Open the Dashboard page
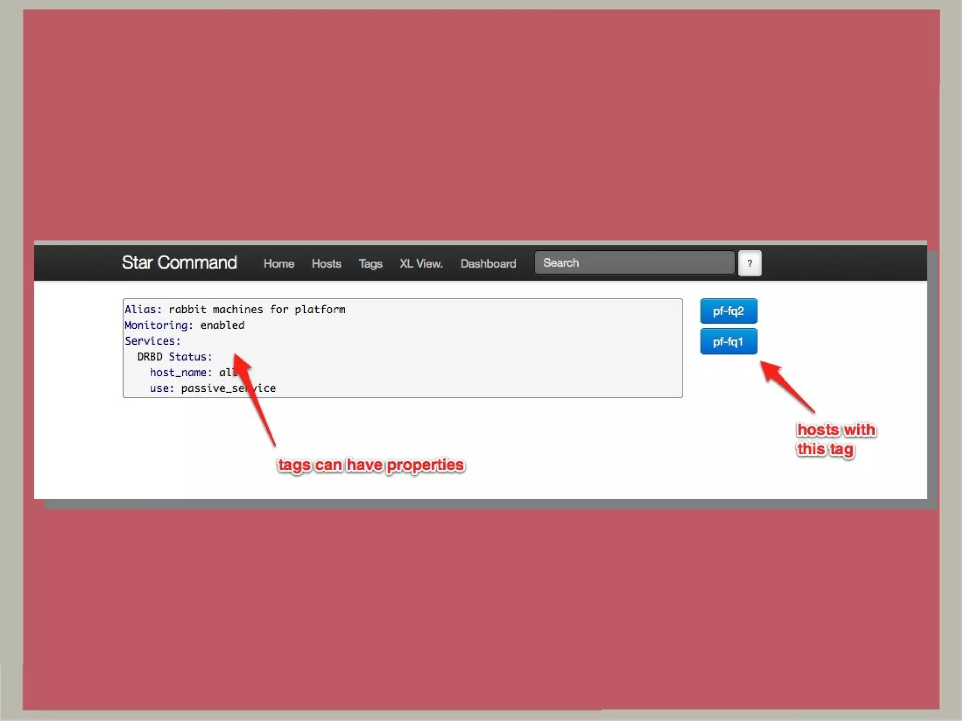The width and height of the screenshot is (962, 721). (488, 264)
